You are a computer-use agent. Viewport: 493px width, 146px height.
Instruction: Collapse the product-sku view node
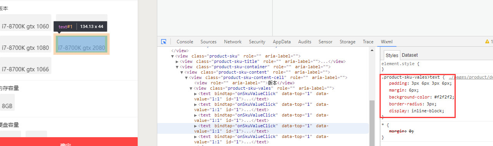point(173,56)
